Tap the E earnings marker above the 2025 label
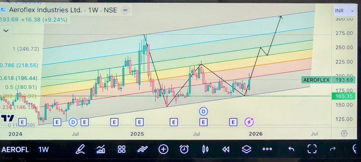The width and height of the screenshot is (361, 162). coord(140,122)
